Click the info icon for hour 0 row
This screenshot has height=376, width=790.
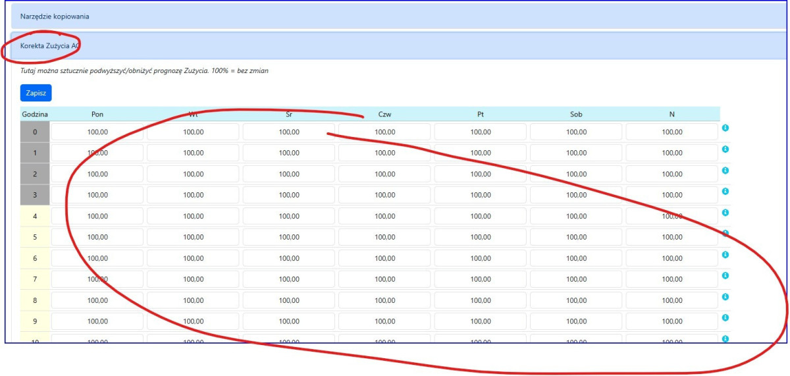pyautogui.click(x=725, y=128)
